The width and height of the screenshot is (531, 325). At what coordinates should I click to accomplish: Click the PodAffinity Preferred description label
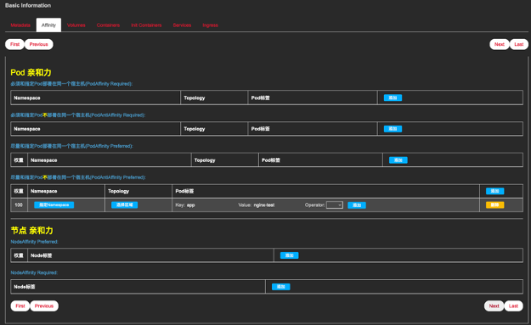coord(72,146)
